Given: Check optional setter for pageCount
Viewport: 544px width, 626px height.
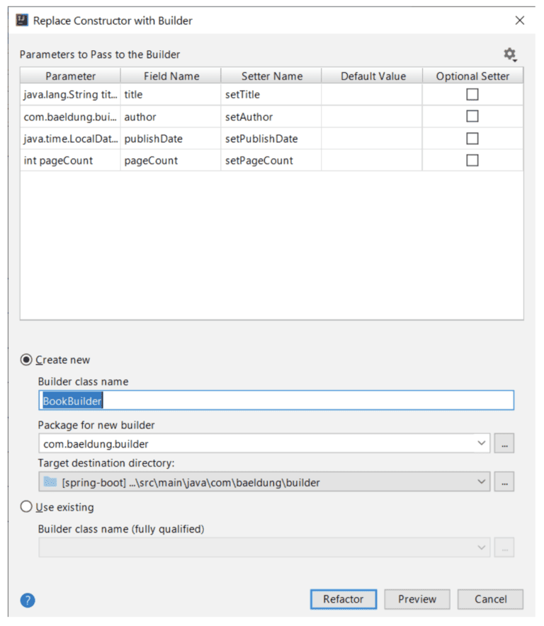Looking at the screenshot, I should click(472, 160).
